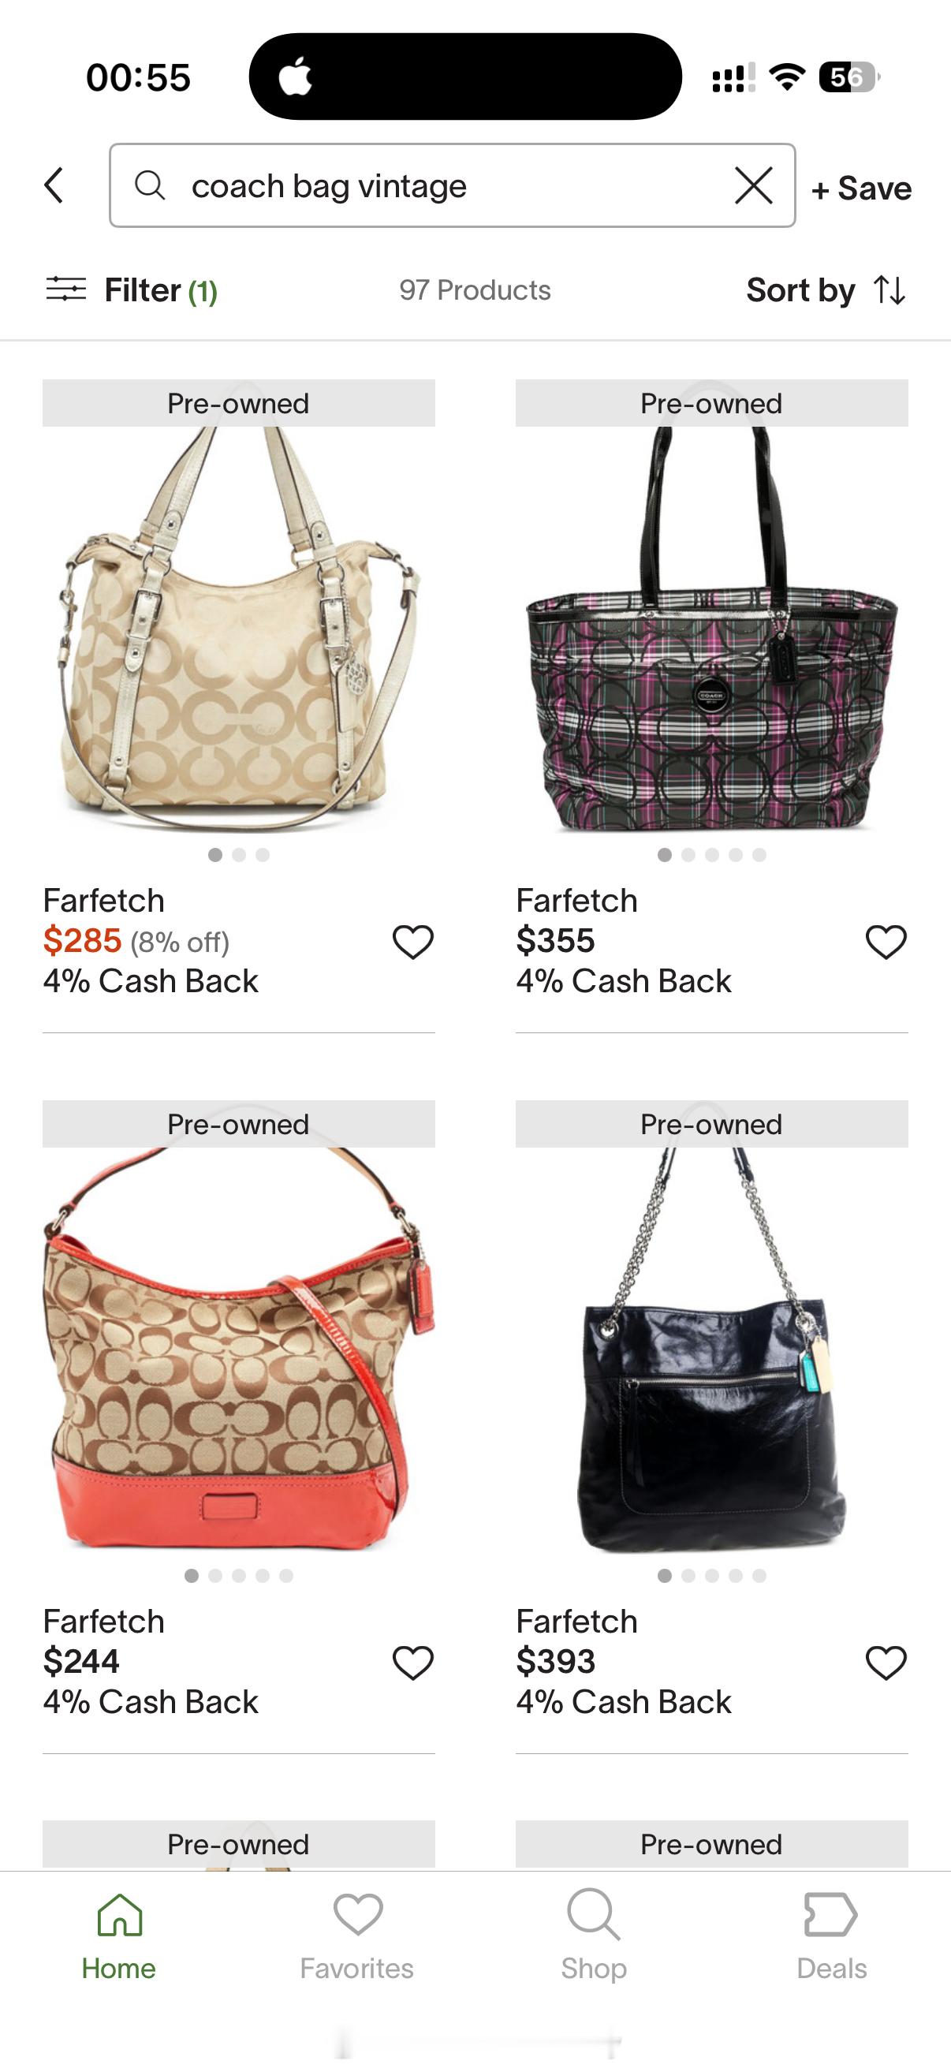Tap the magnifier icon in search bar
The height and width of the screenshot is (2068, 951).
coord(150,185)
